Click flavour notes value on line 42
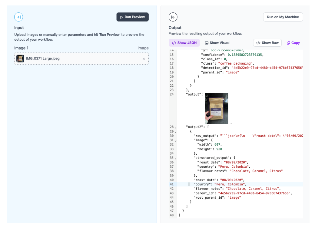The width and height of the screenshot is (315, 225). point(252,189)
